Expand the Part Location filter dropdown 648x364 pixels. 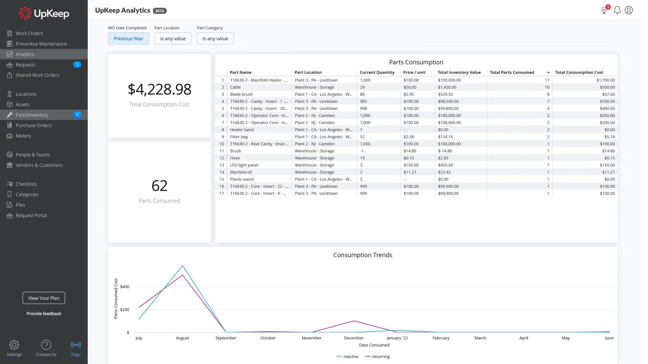coord(173,38)
